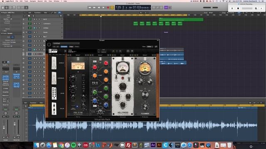
Task: Open the File menu
Action: point(17,1)
